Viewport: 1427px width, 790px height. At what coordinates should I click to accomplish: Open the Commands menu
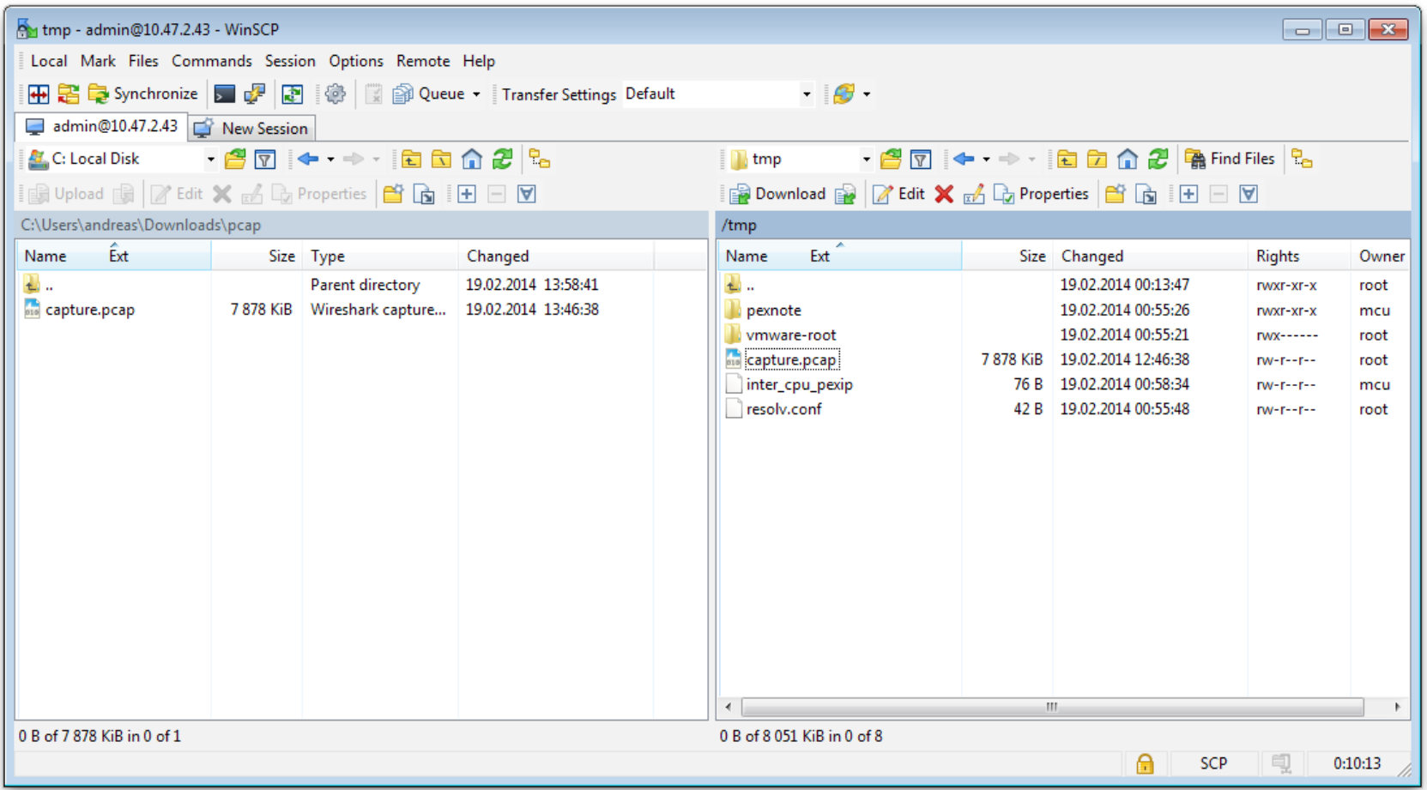[211, 61]
